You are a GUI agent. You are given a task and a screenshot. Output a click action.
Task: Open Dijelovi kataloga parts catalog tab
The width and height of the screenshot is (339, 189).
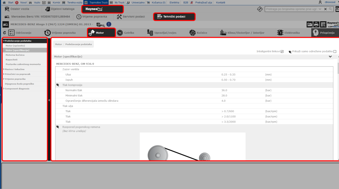(x=60, y=9)
